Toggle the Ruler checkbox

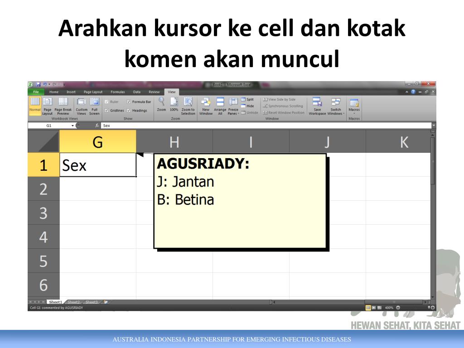(106, 102)
